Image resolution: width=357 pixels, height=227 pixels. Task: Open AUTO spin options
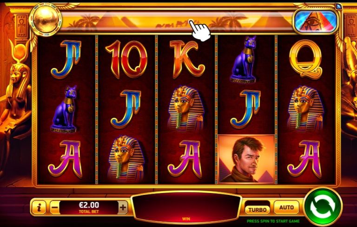[x=286, y=207]
